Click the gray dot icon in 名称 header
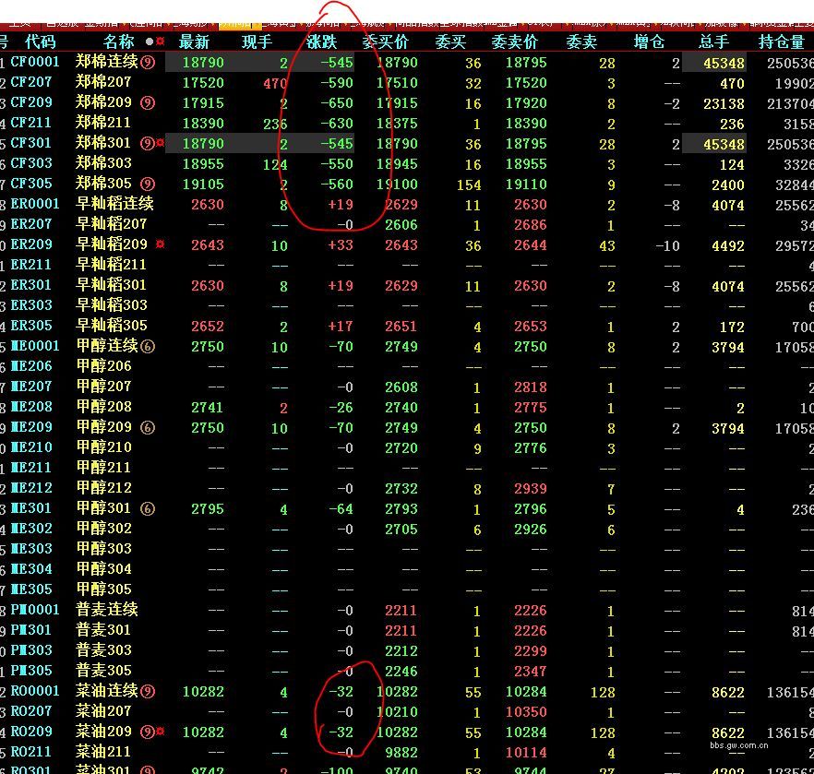This screenshot has width=814, height=774. point(149,42)
